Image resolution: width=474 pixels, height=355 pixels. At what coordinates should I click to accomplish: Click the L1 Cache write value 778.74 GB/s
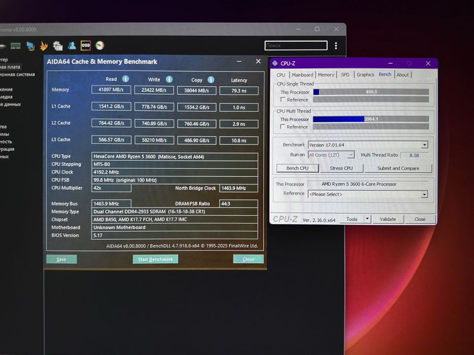154,106
